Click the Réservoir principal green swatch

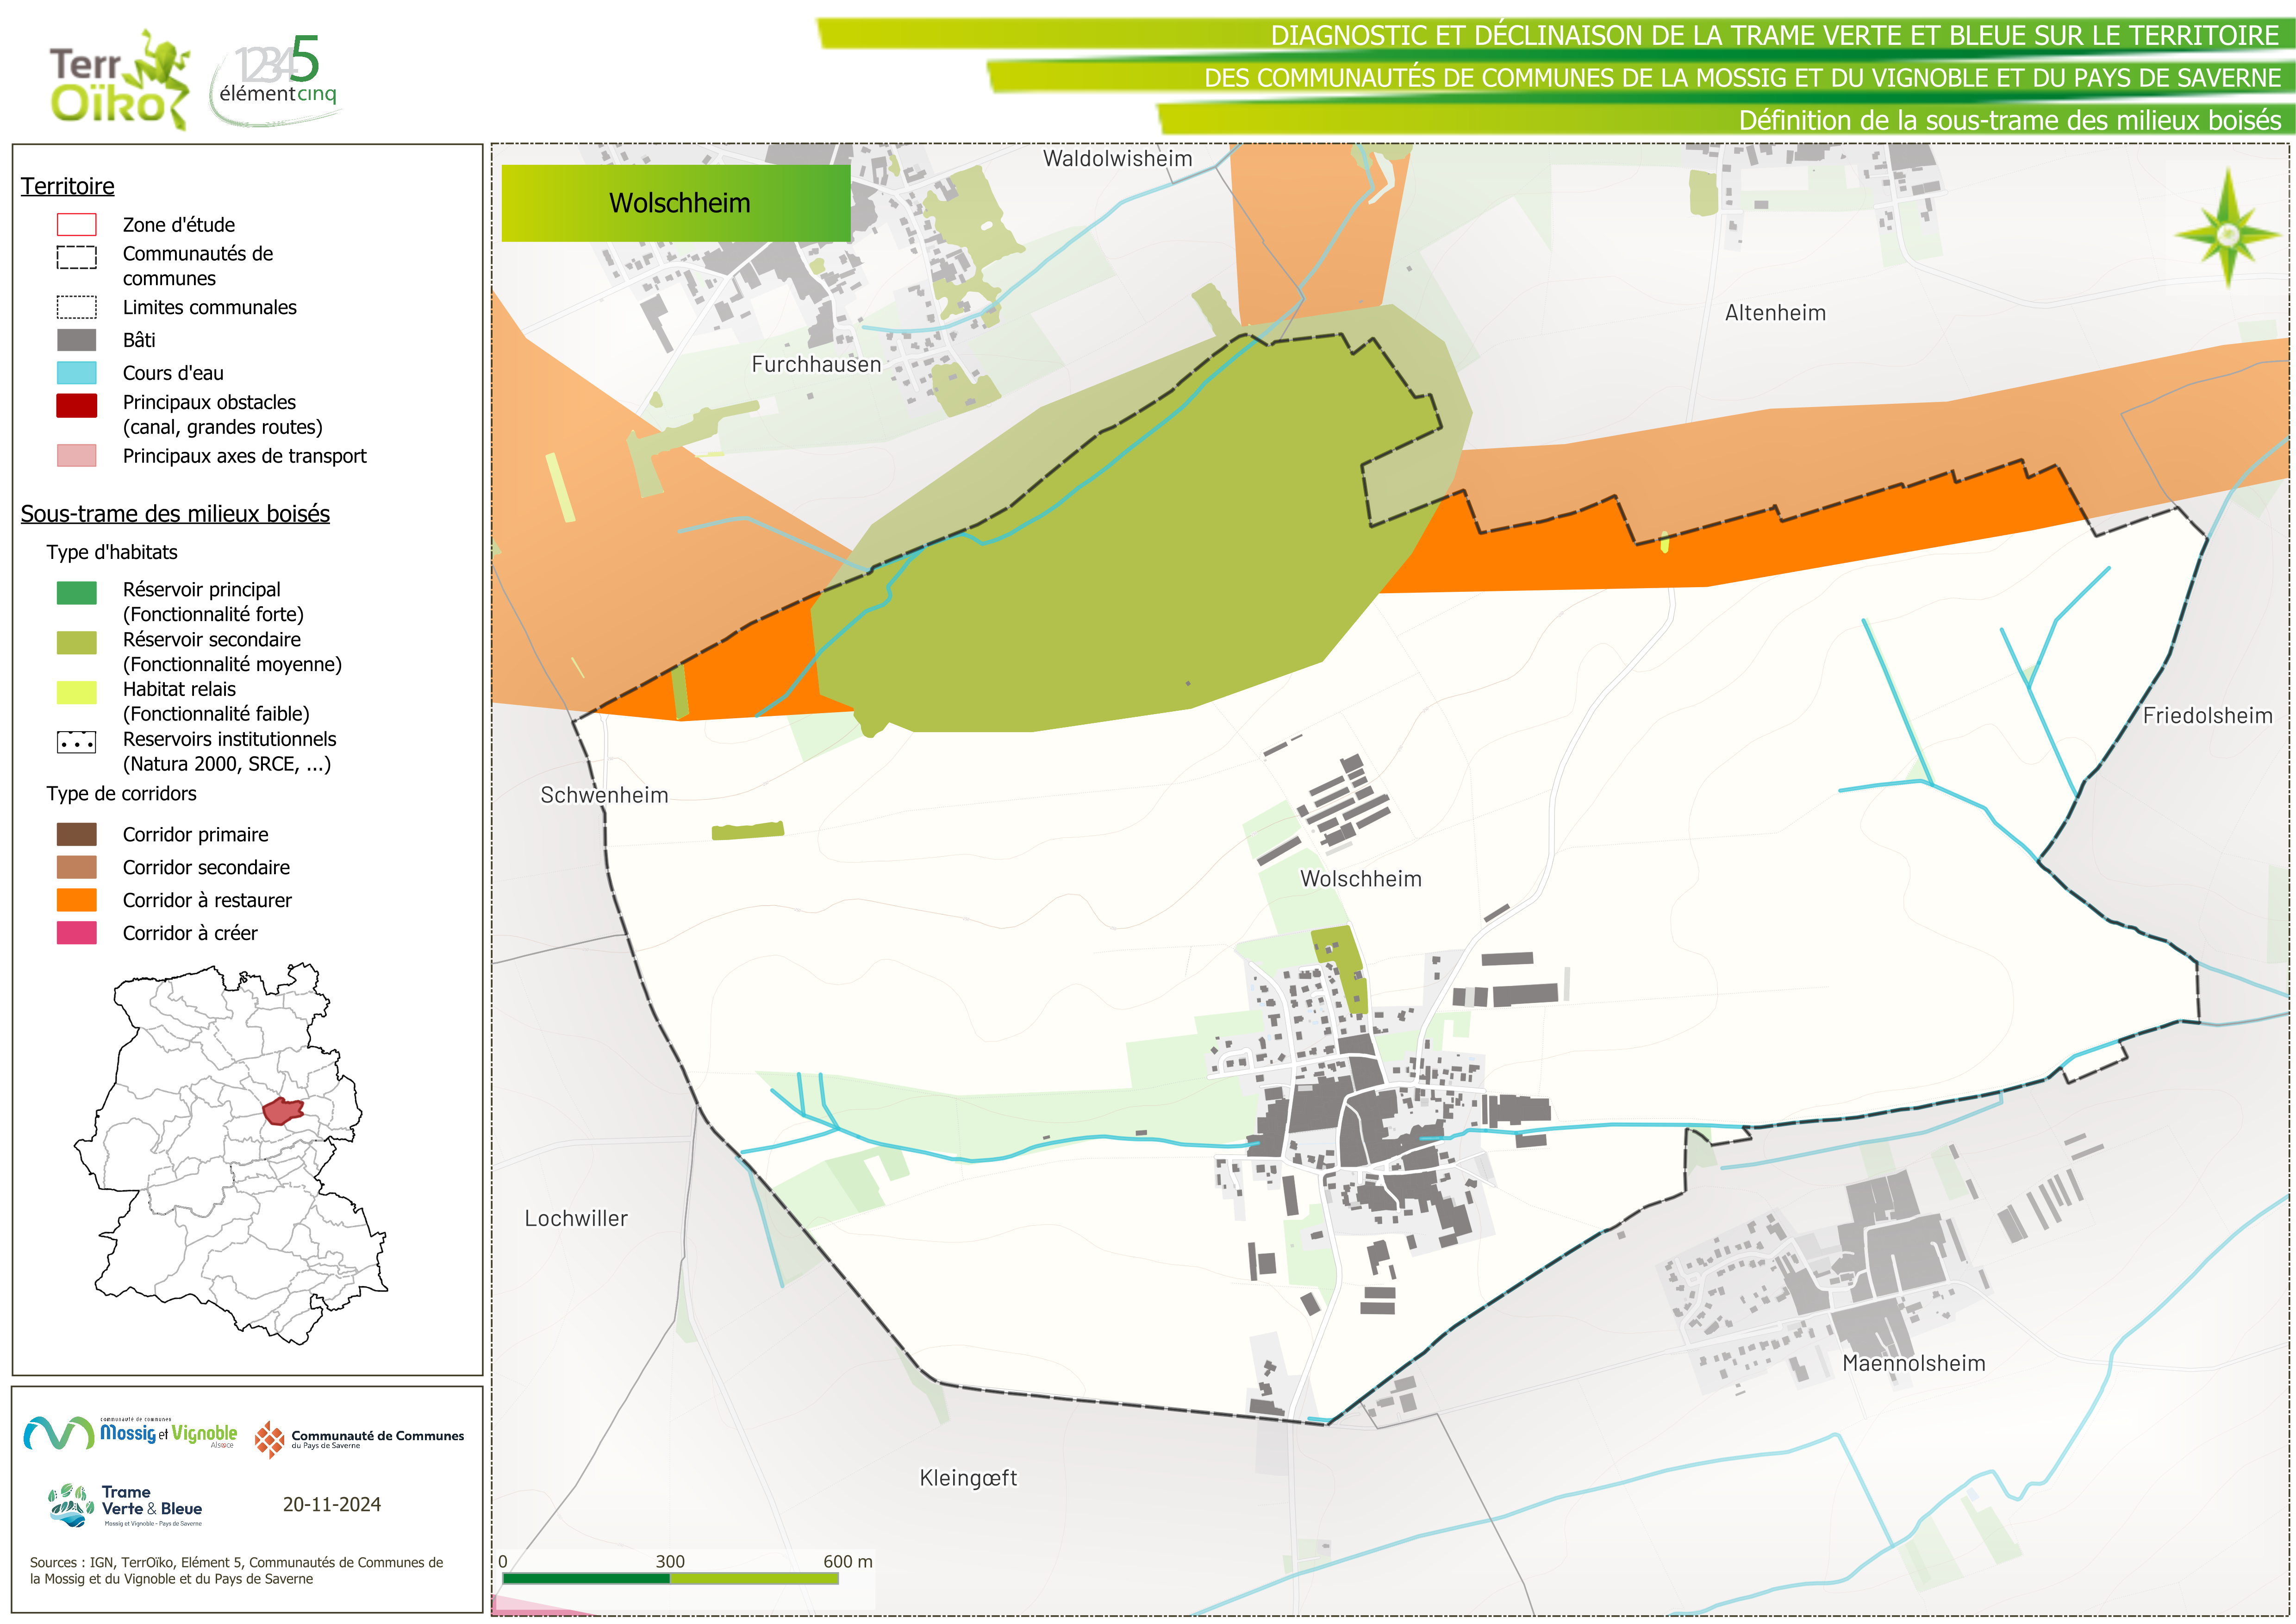pos(77,592)
